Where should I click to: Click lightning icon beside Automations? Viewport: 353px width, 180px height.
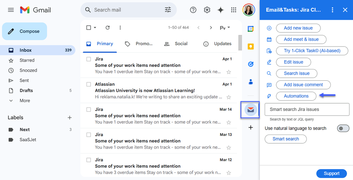pos(269,96)
